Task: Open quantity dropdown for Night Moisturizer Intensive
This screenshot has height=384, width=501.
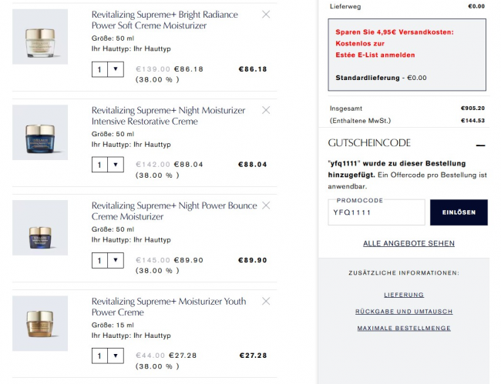Action: click(107, 165)
